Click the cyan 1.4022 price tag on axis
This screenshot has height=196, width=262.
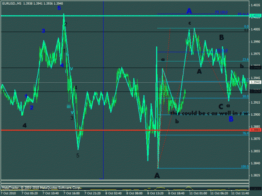pos(255,16)
